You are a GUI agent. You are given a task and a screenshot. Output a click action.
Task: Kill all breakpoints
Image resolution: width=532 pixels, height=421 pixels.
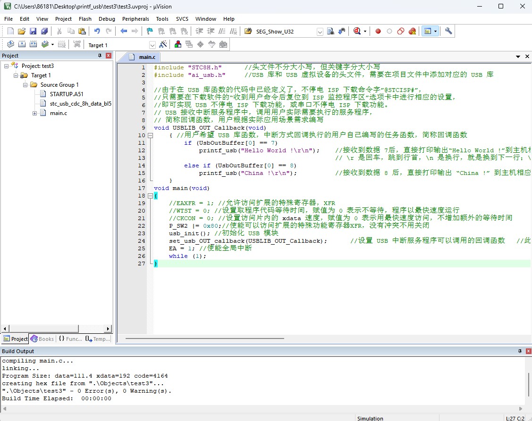412,32
